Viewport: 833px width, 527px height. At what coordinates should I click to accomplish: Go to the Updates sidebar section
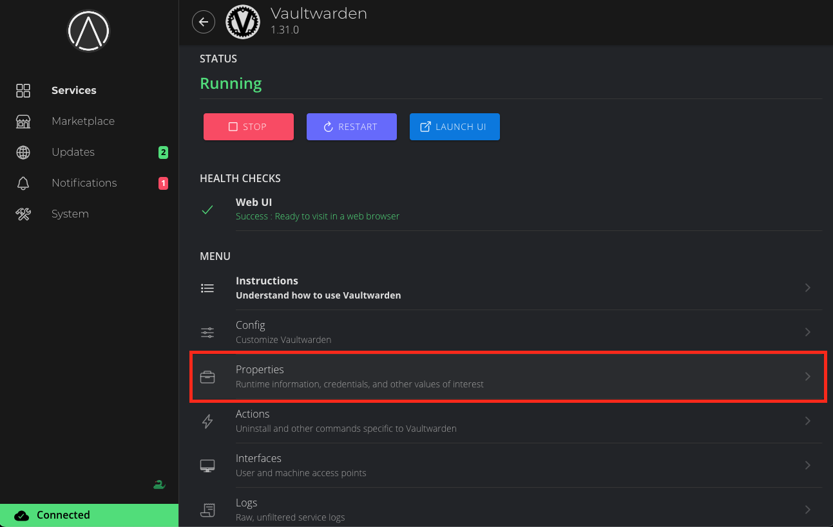click(x=73, y=153)
